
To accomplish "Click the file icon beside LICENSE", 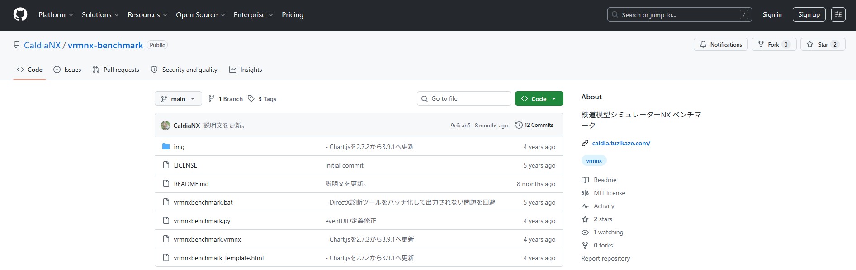I will [166, 165].
